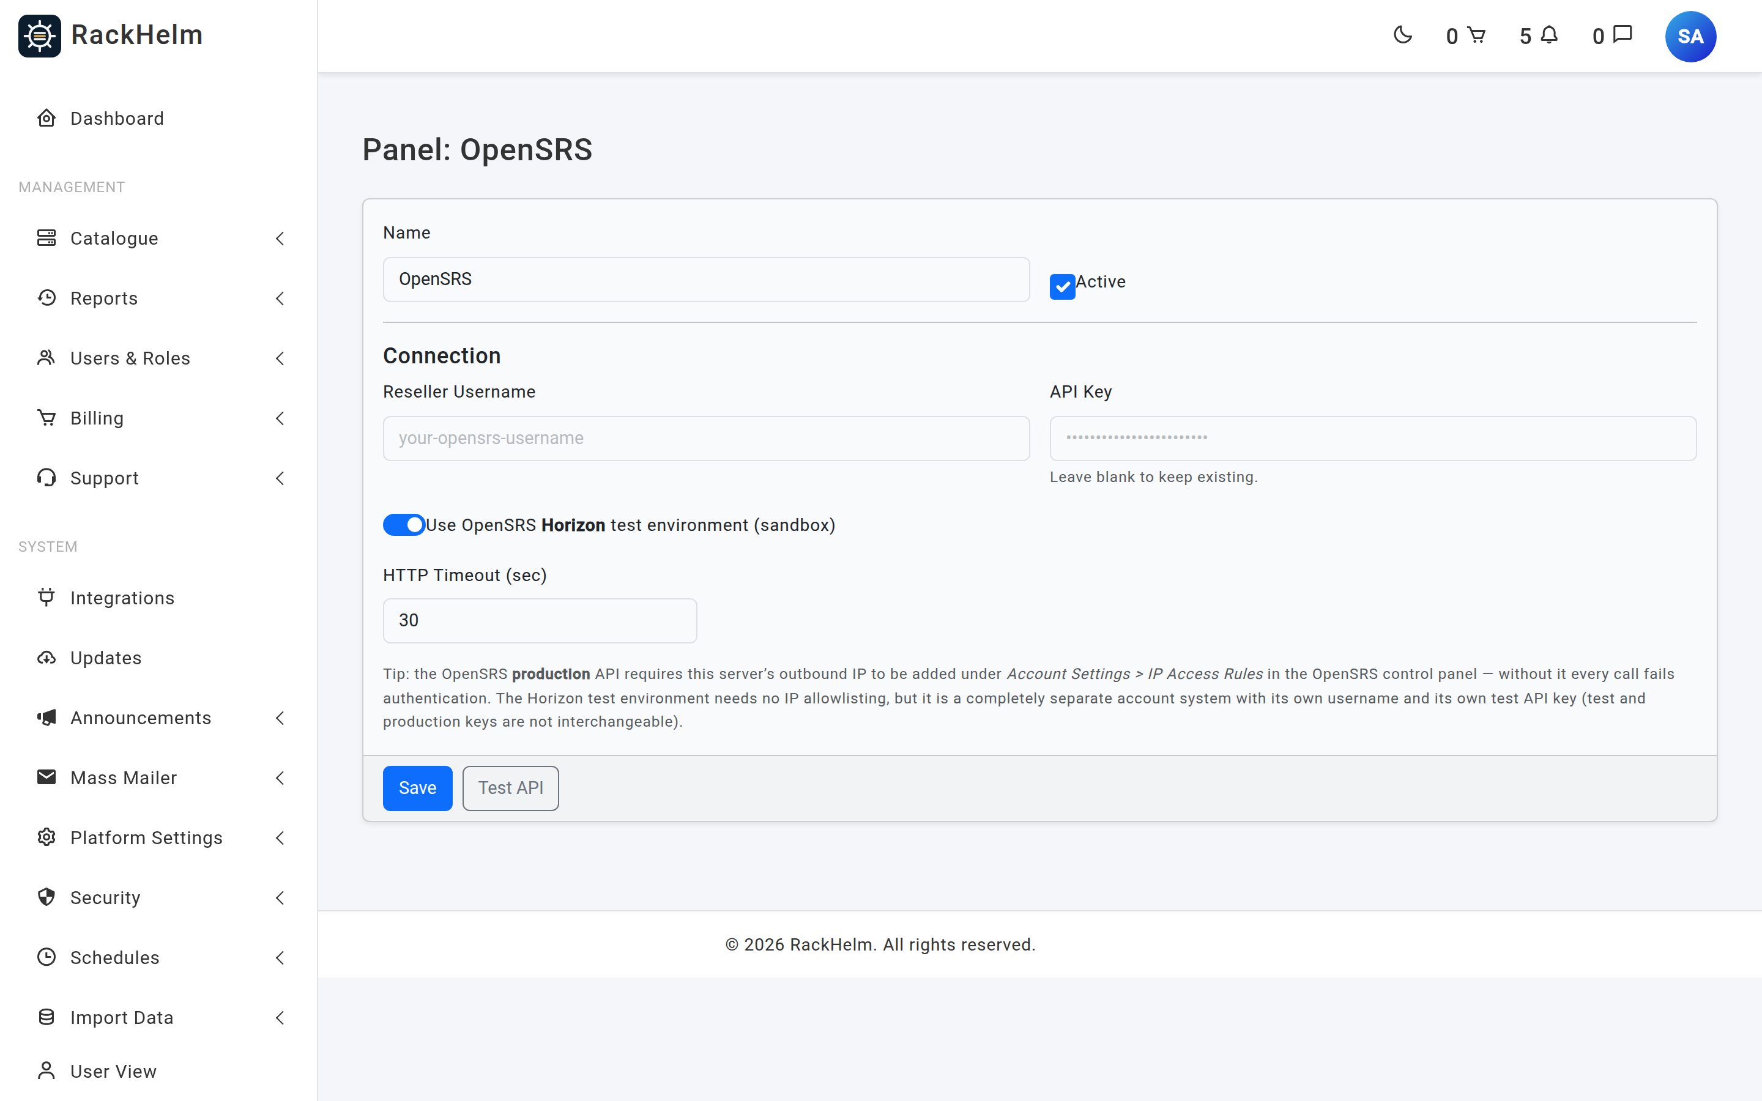1762x1101 pixels.
Task: Expand the Support chevron
Action: [280, 478]
